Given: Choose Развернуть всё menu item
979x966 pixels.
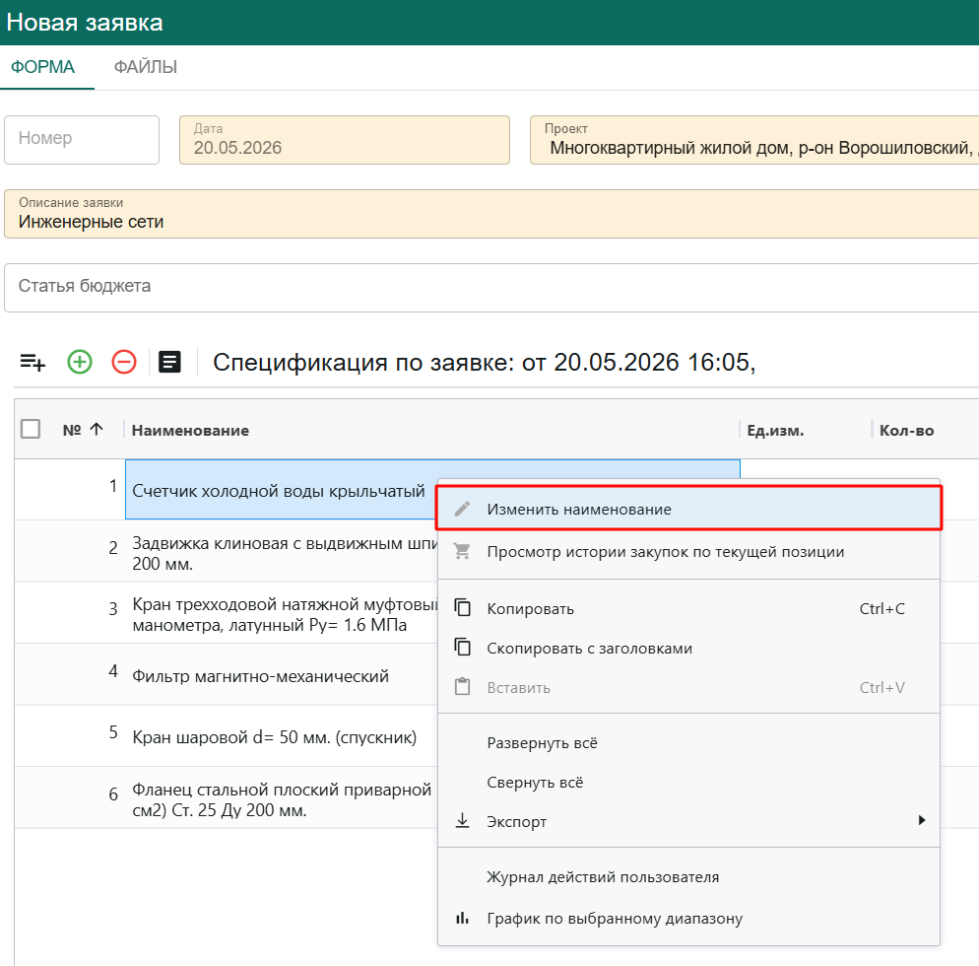Looking at the screenshot, I should coord(689,743).
